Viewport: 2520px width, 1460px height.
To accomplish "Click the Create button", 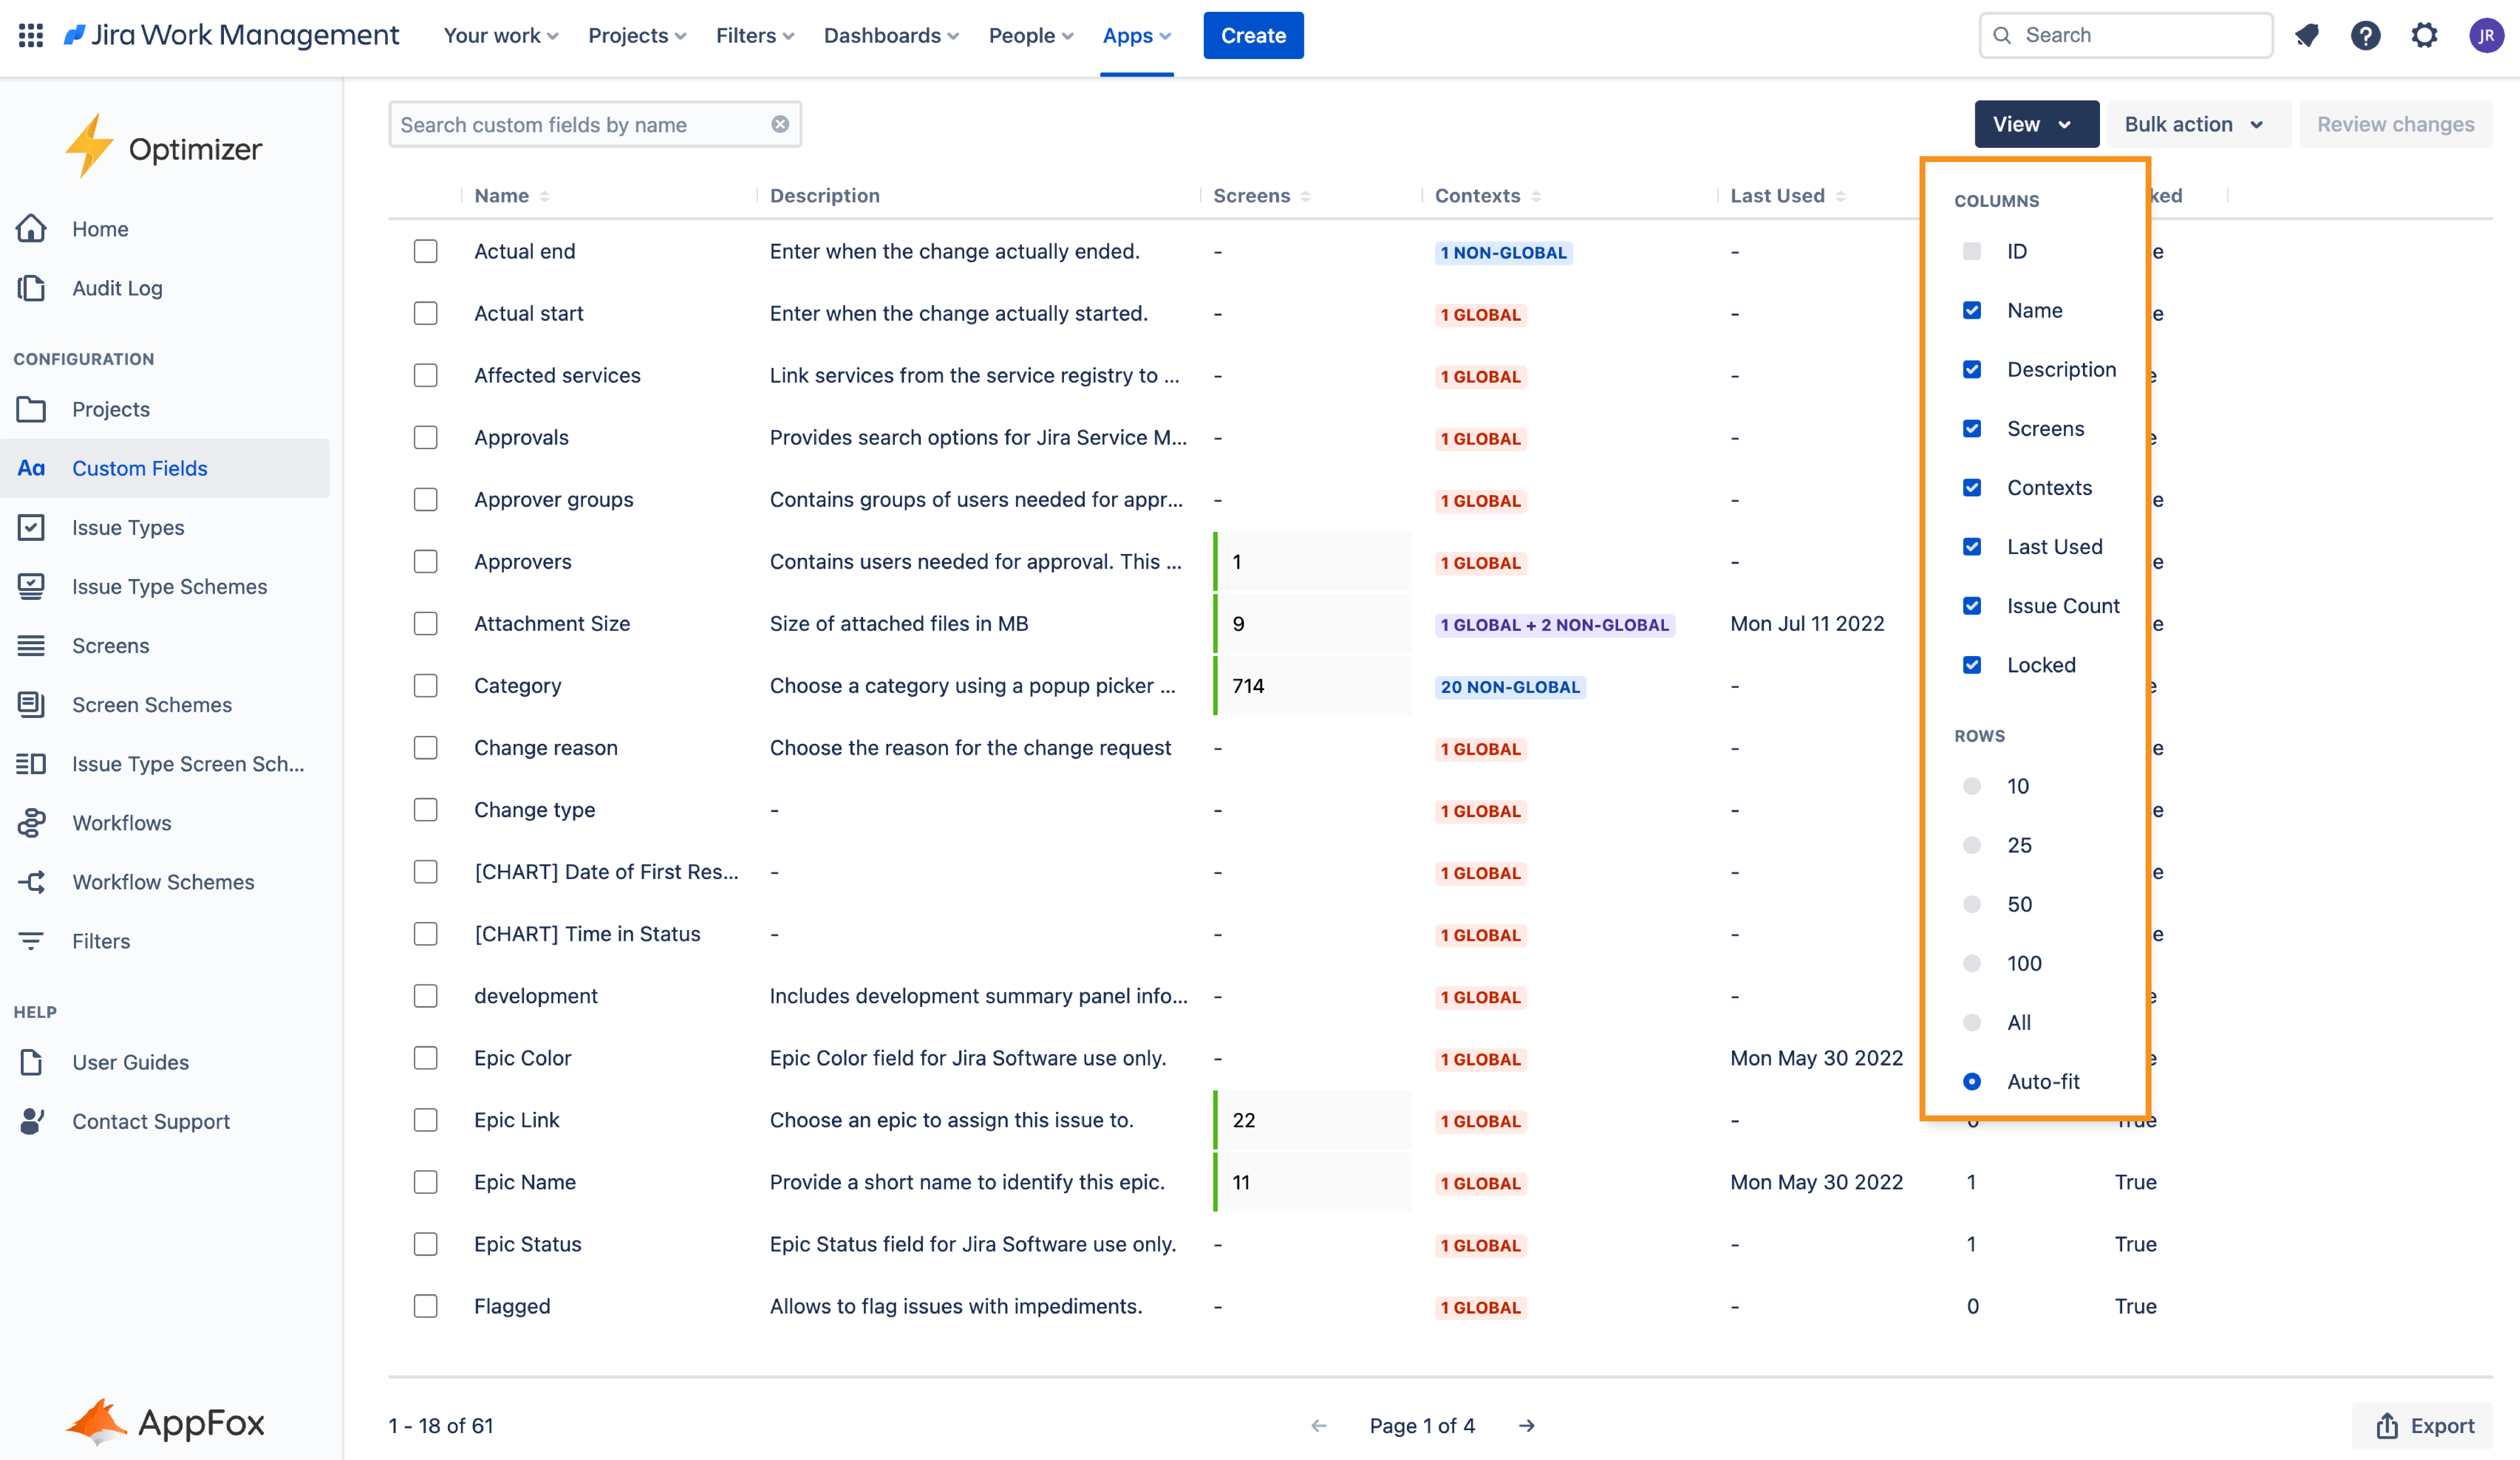I will pos(1252,35).
